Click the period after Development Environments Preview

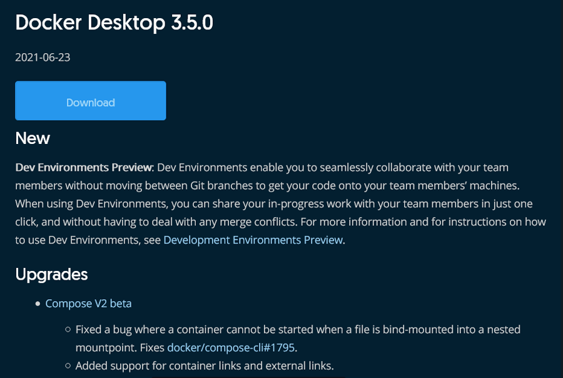(343, 240)
